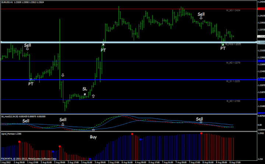The width and height of the screenshot is (265, 164).
Task: Click the 1.22900 price scale value
Action: click(261, 57)
